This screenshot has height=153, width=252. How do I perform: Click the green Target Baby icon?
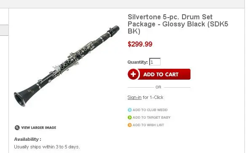tap(129, 117)
